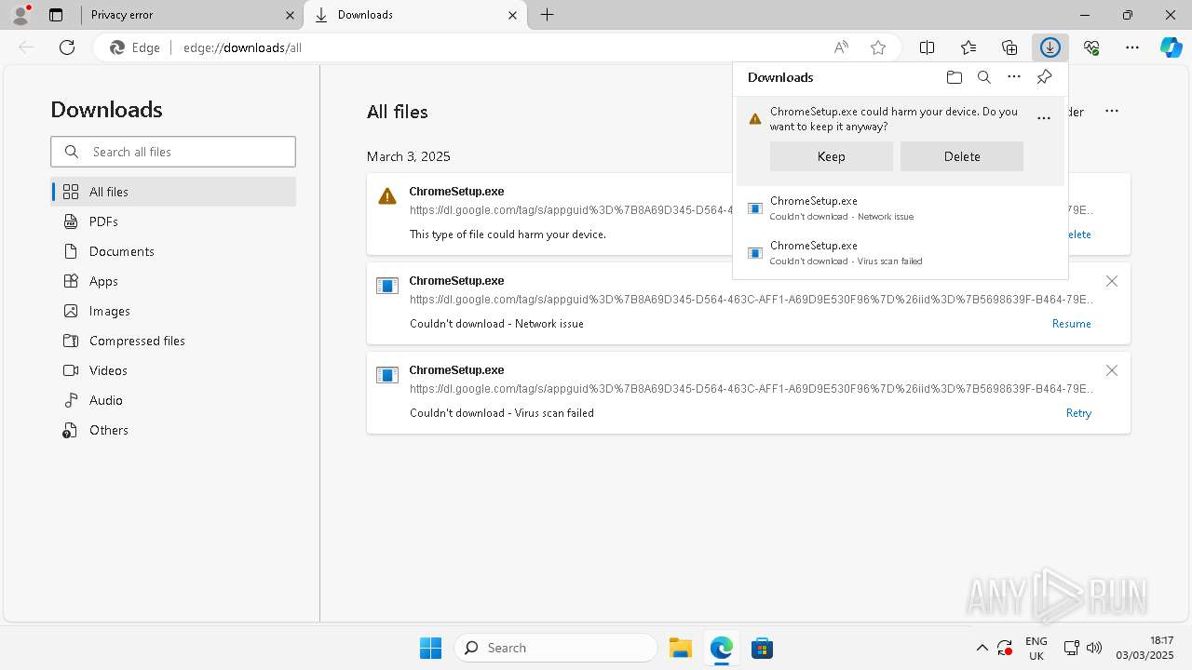Select the Documents category

click(174, 251)
